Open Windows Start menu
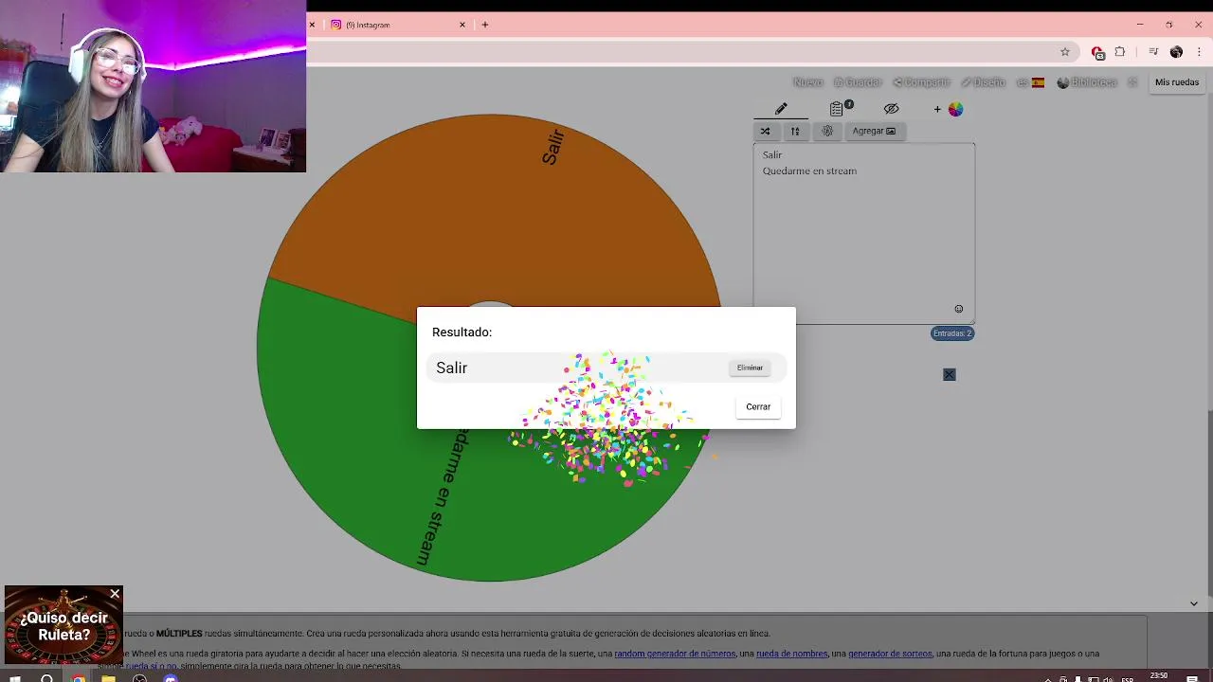The image size is (1213, 682). (15, 678)
